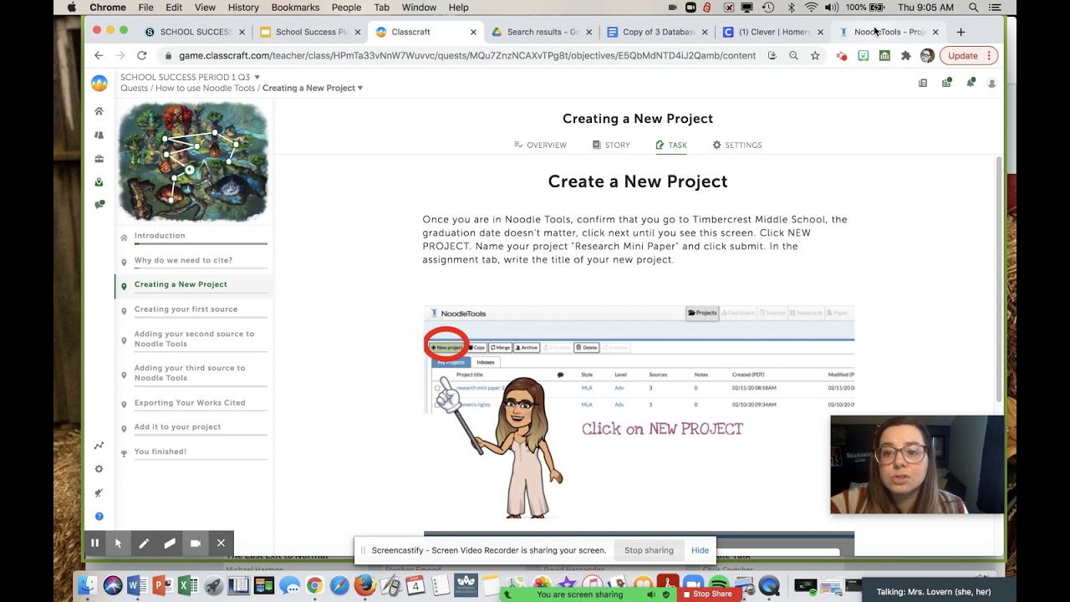
Task: Go to Quests in the breadcrumb
Action: pyautogui.click(x=134, y=88)
